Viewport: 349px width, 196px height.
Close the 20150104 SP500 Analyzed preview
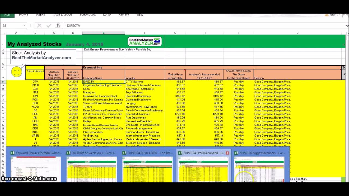227,153
